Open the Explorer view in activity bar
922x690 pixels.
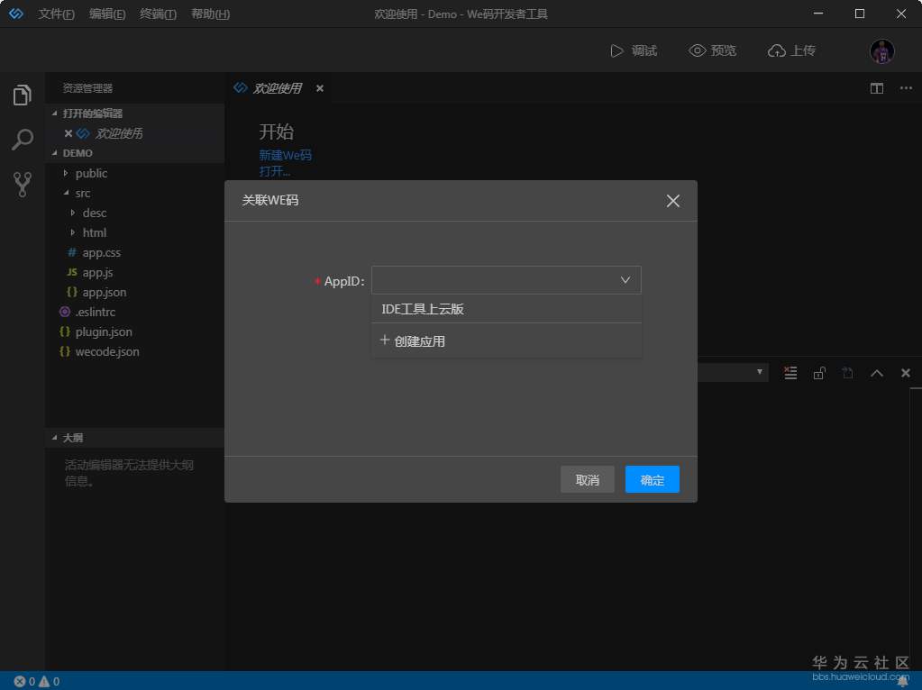(23, 95)
